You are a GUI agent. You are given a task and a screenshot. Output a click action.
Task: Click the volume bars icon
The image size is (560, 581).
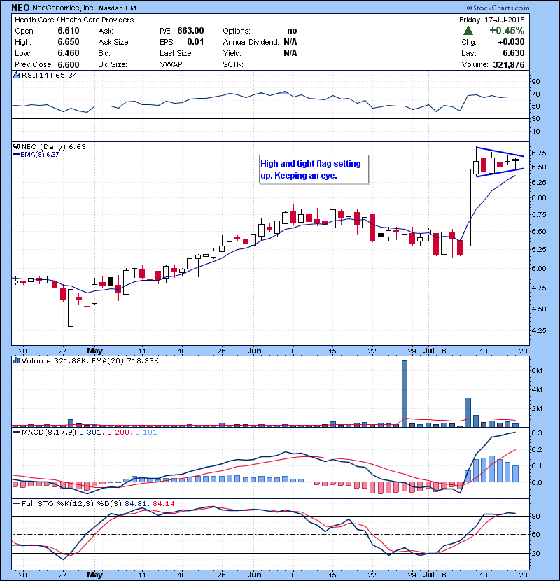[16, 360]
